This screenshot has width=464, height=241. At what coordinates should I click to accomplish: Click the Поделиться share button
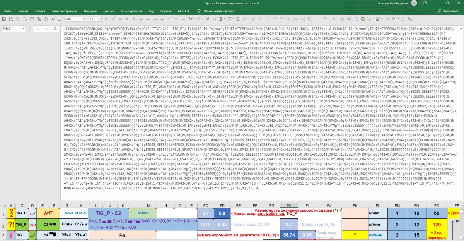point(448,11)
